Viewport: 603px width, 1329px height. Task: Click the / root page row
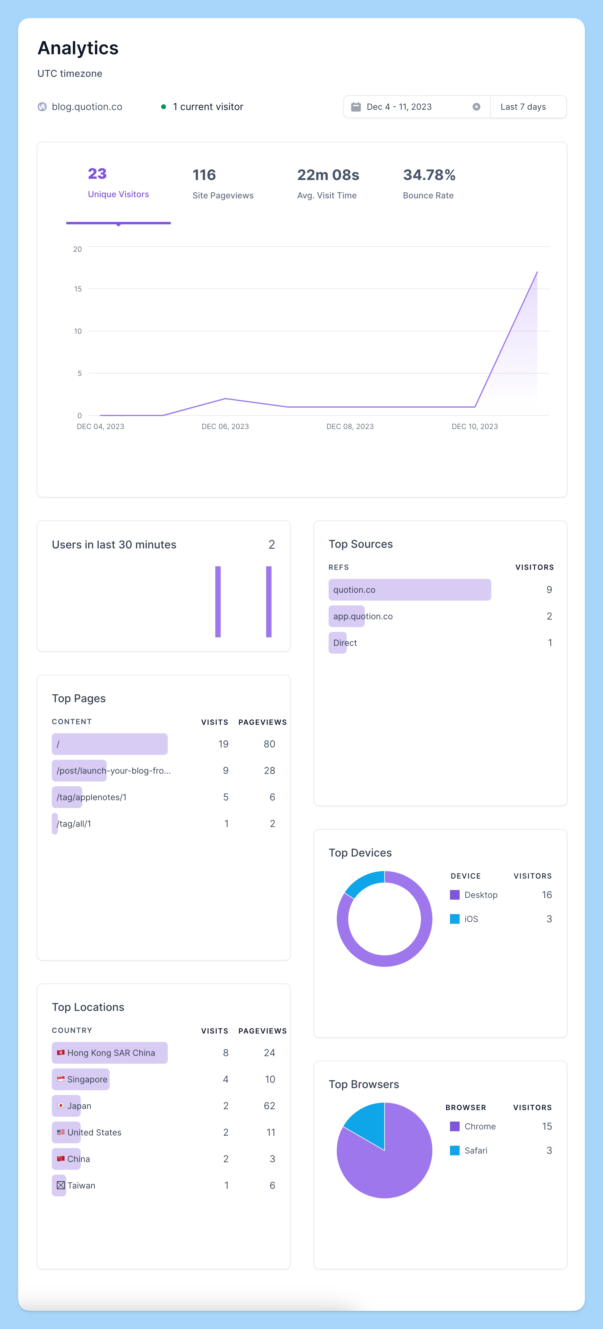coord(163,744)
